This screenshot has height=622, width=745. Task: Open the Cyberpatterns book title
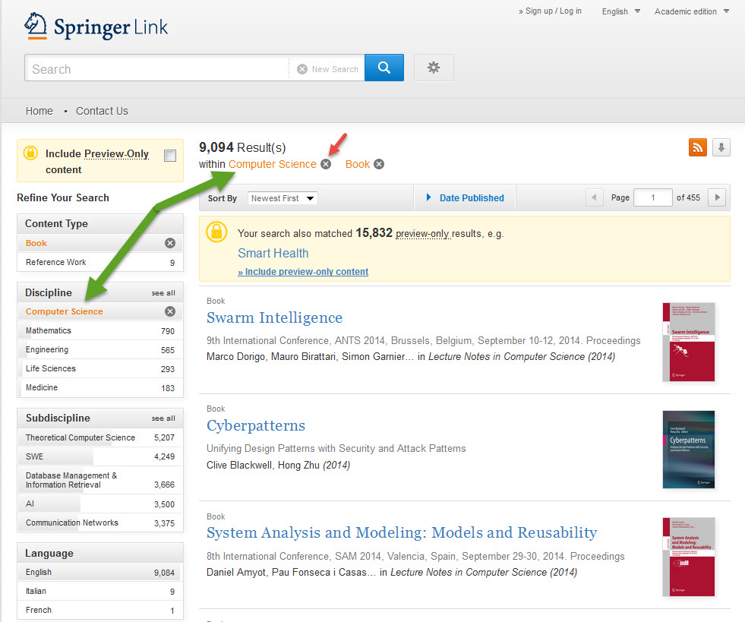[256, 426]
